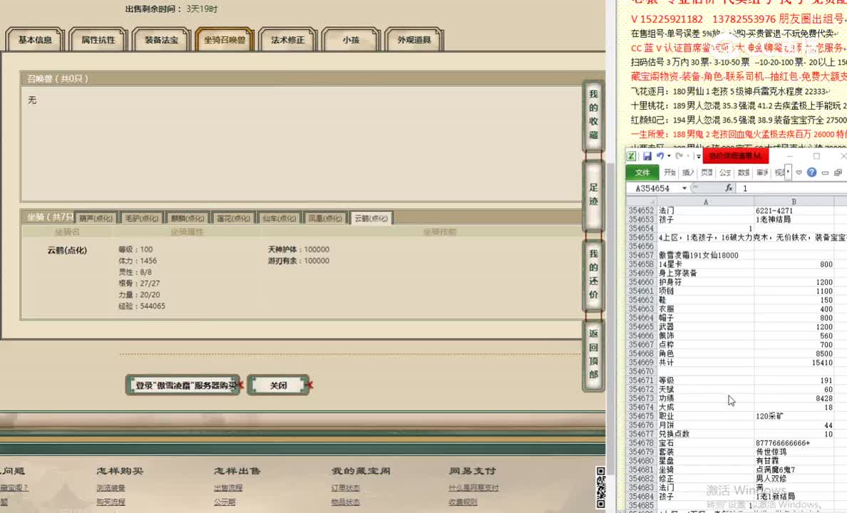Click the Excel workbook minimize icon
Viewport: 847px width, 513px height.
[x=825, y=173]
